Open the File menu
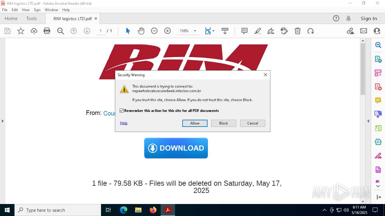The image size is (385, 216). pyautogui.click(x=5, y=10)
